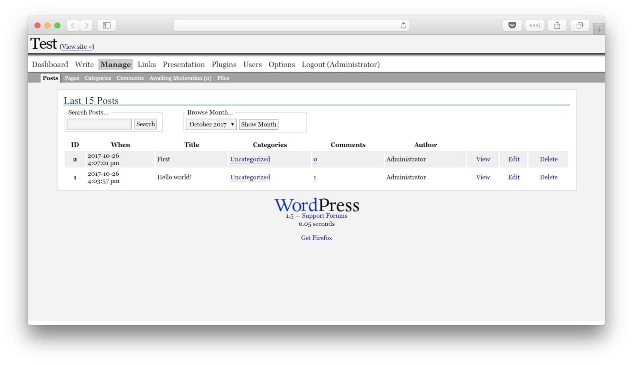Delete the Hello world! post
Screen dimensions: 633x365
click(x=548, y=177)
